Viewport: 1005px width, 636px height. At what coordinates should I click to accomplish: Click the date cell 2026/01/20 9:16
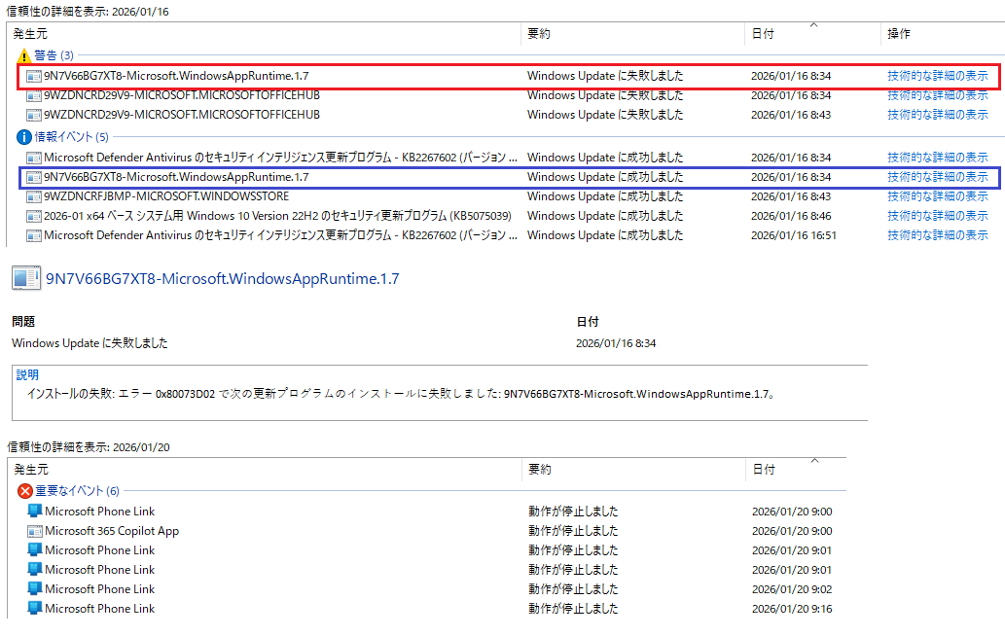click(792, 609)
